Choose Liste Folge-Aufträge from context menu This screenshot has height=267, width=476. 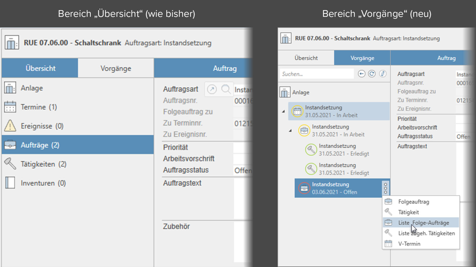423,223
